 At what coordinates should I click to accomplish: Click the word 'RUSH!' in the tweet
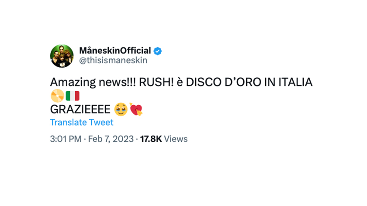(x=156, y=82)
